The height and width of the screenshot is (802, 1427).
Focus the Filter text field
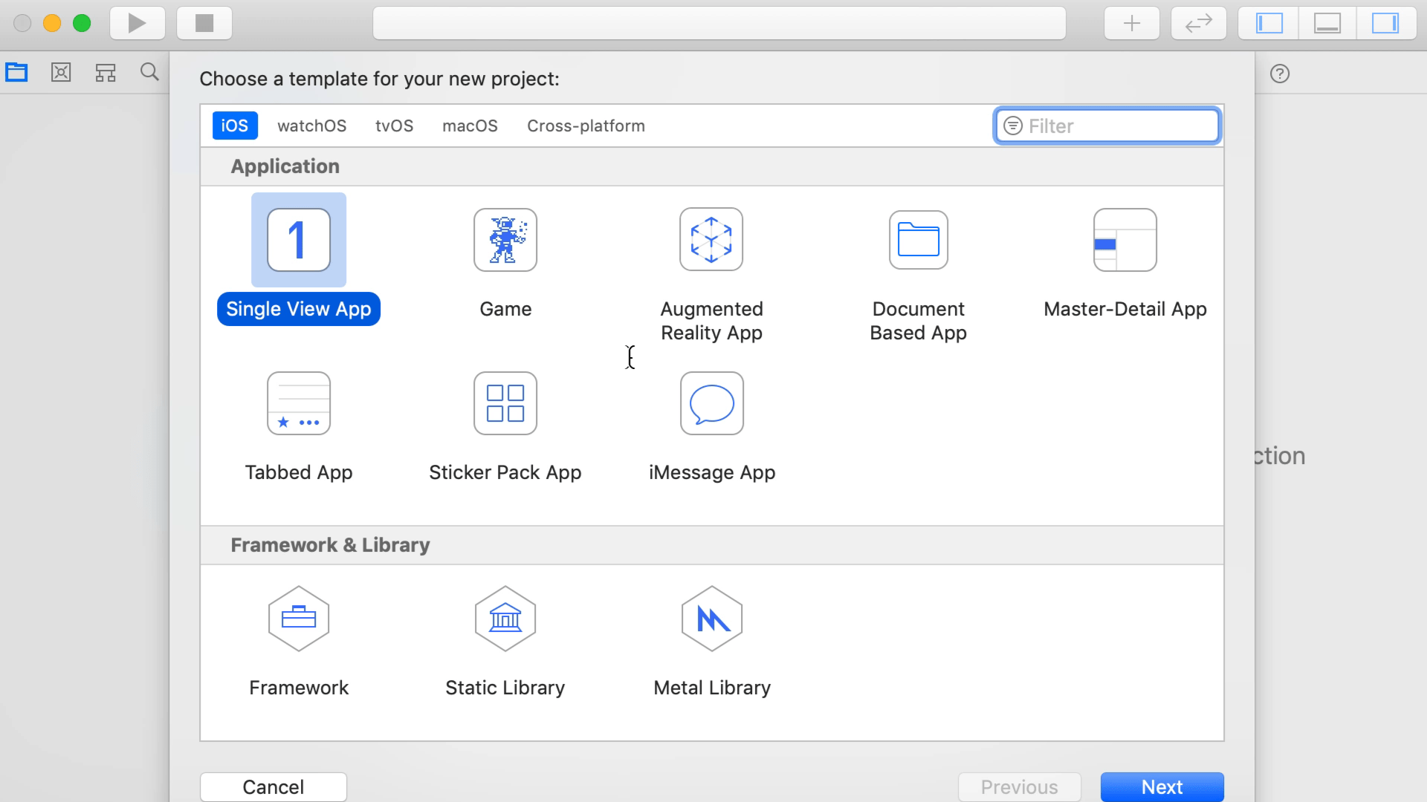coord(1107,125)
